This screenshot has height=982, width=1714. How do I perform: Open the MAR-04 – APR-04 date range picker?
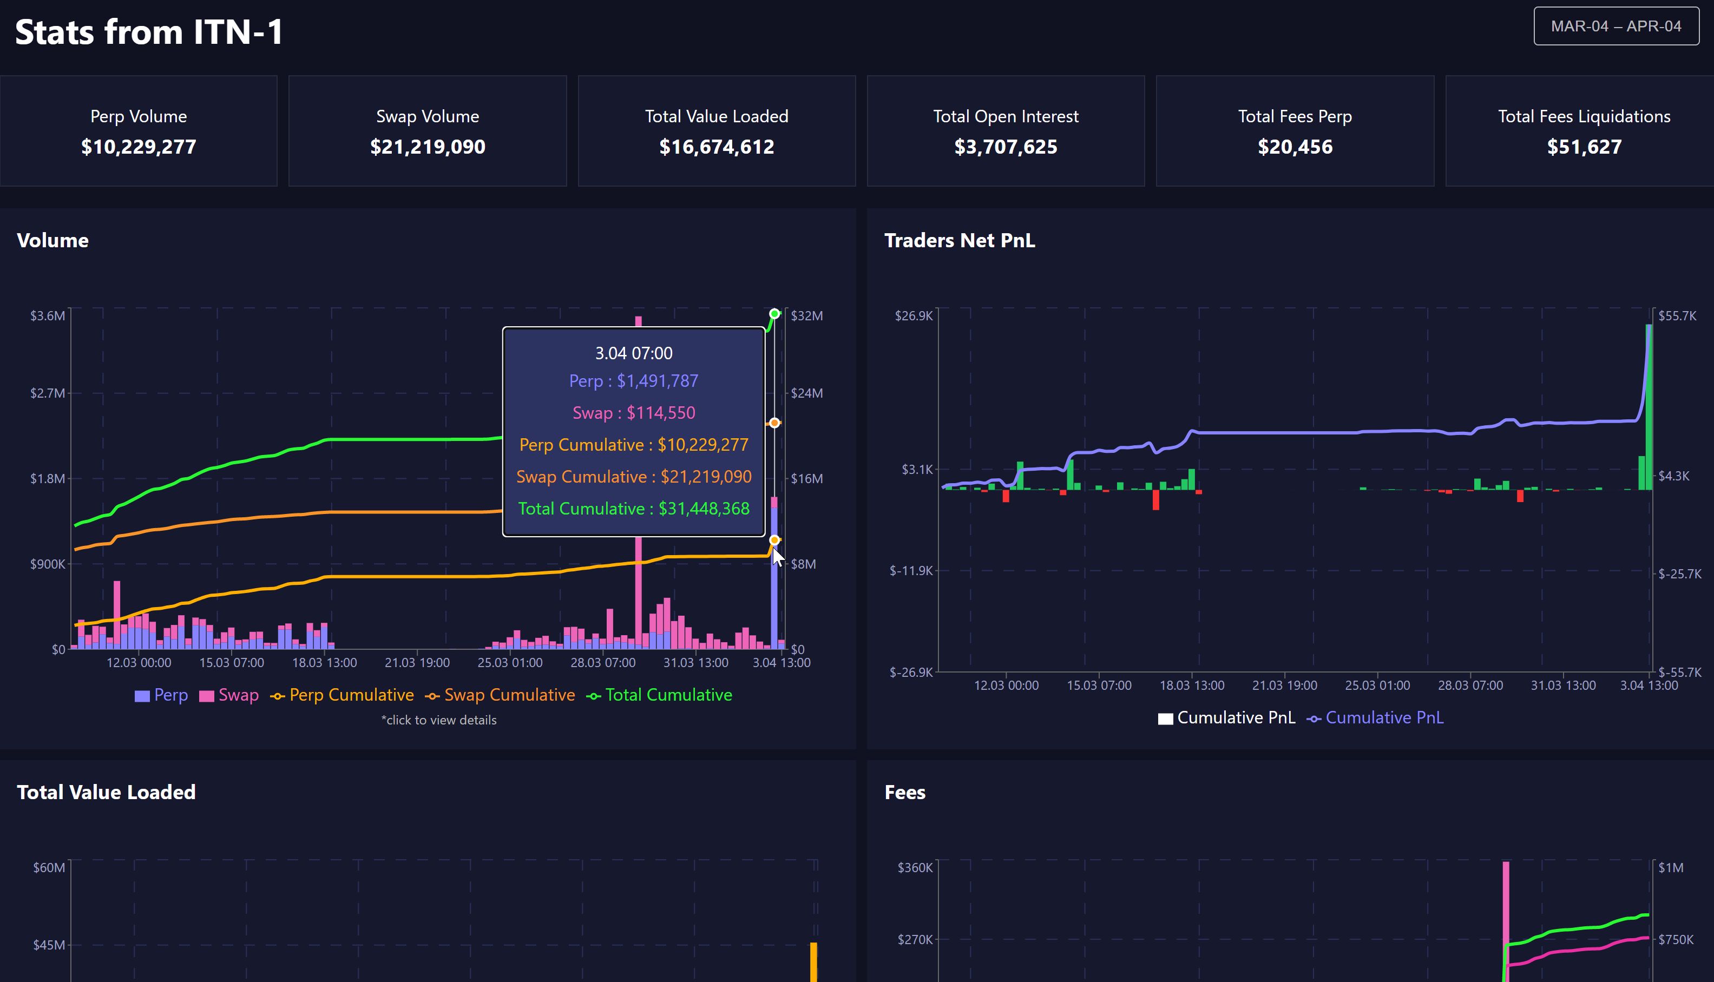click(x=1616, y=27)
